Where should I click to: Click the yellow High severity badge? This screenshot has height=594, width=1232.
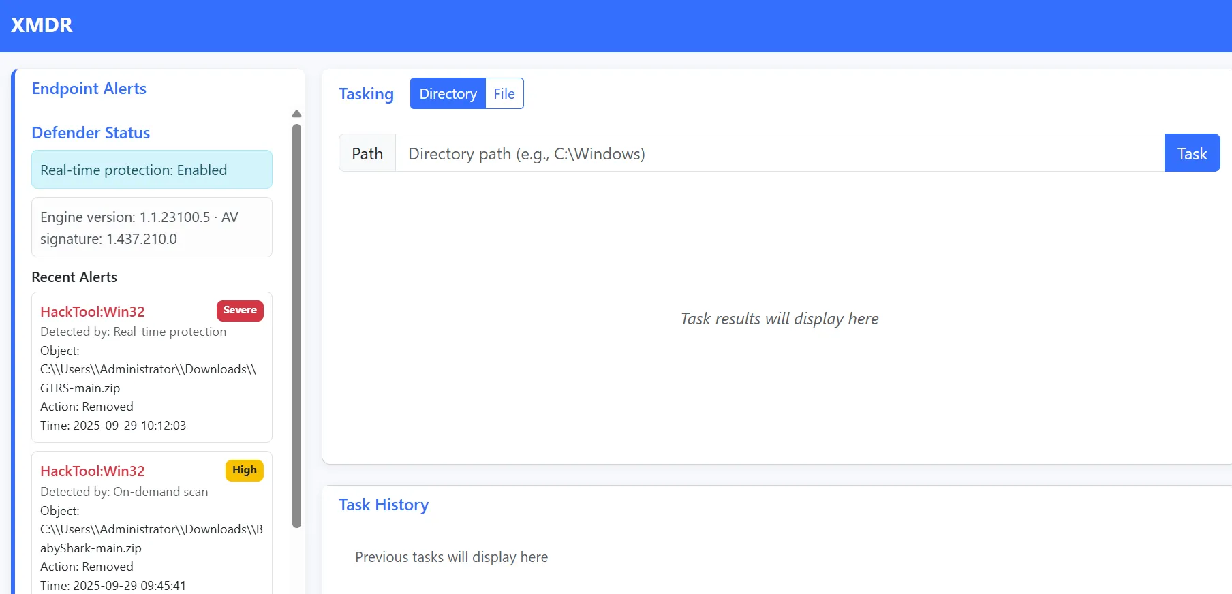[x=244, y=471]
